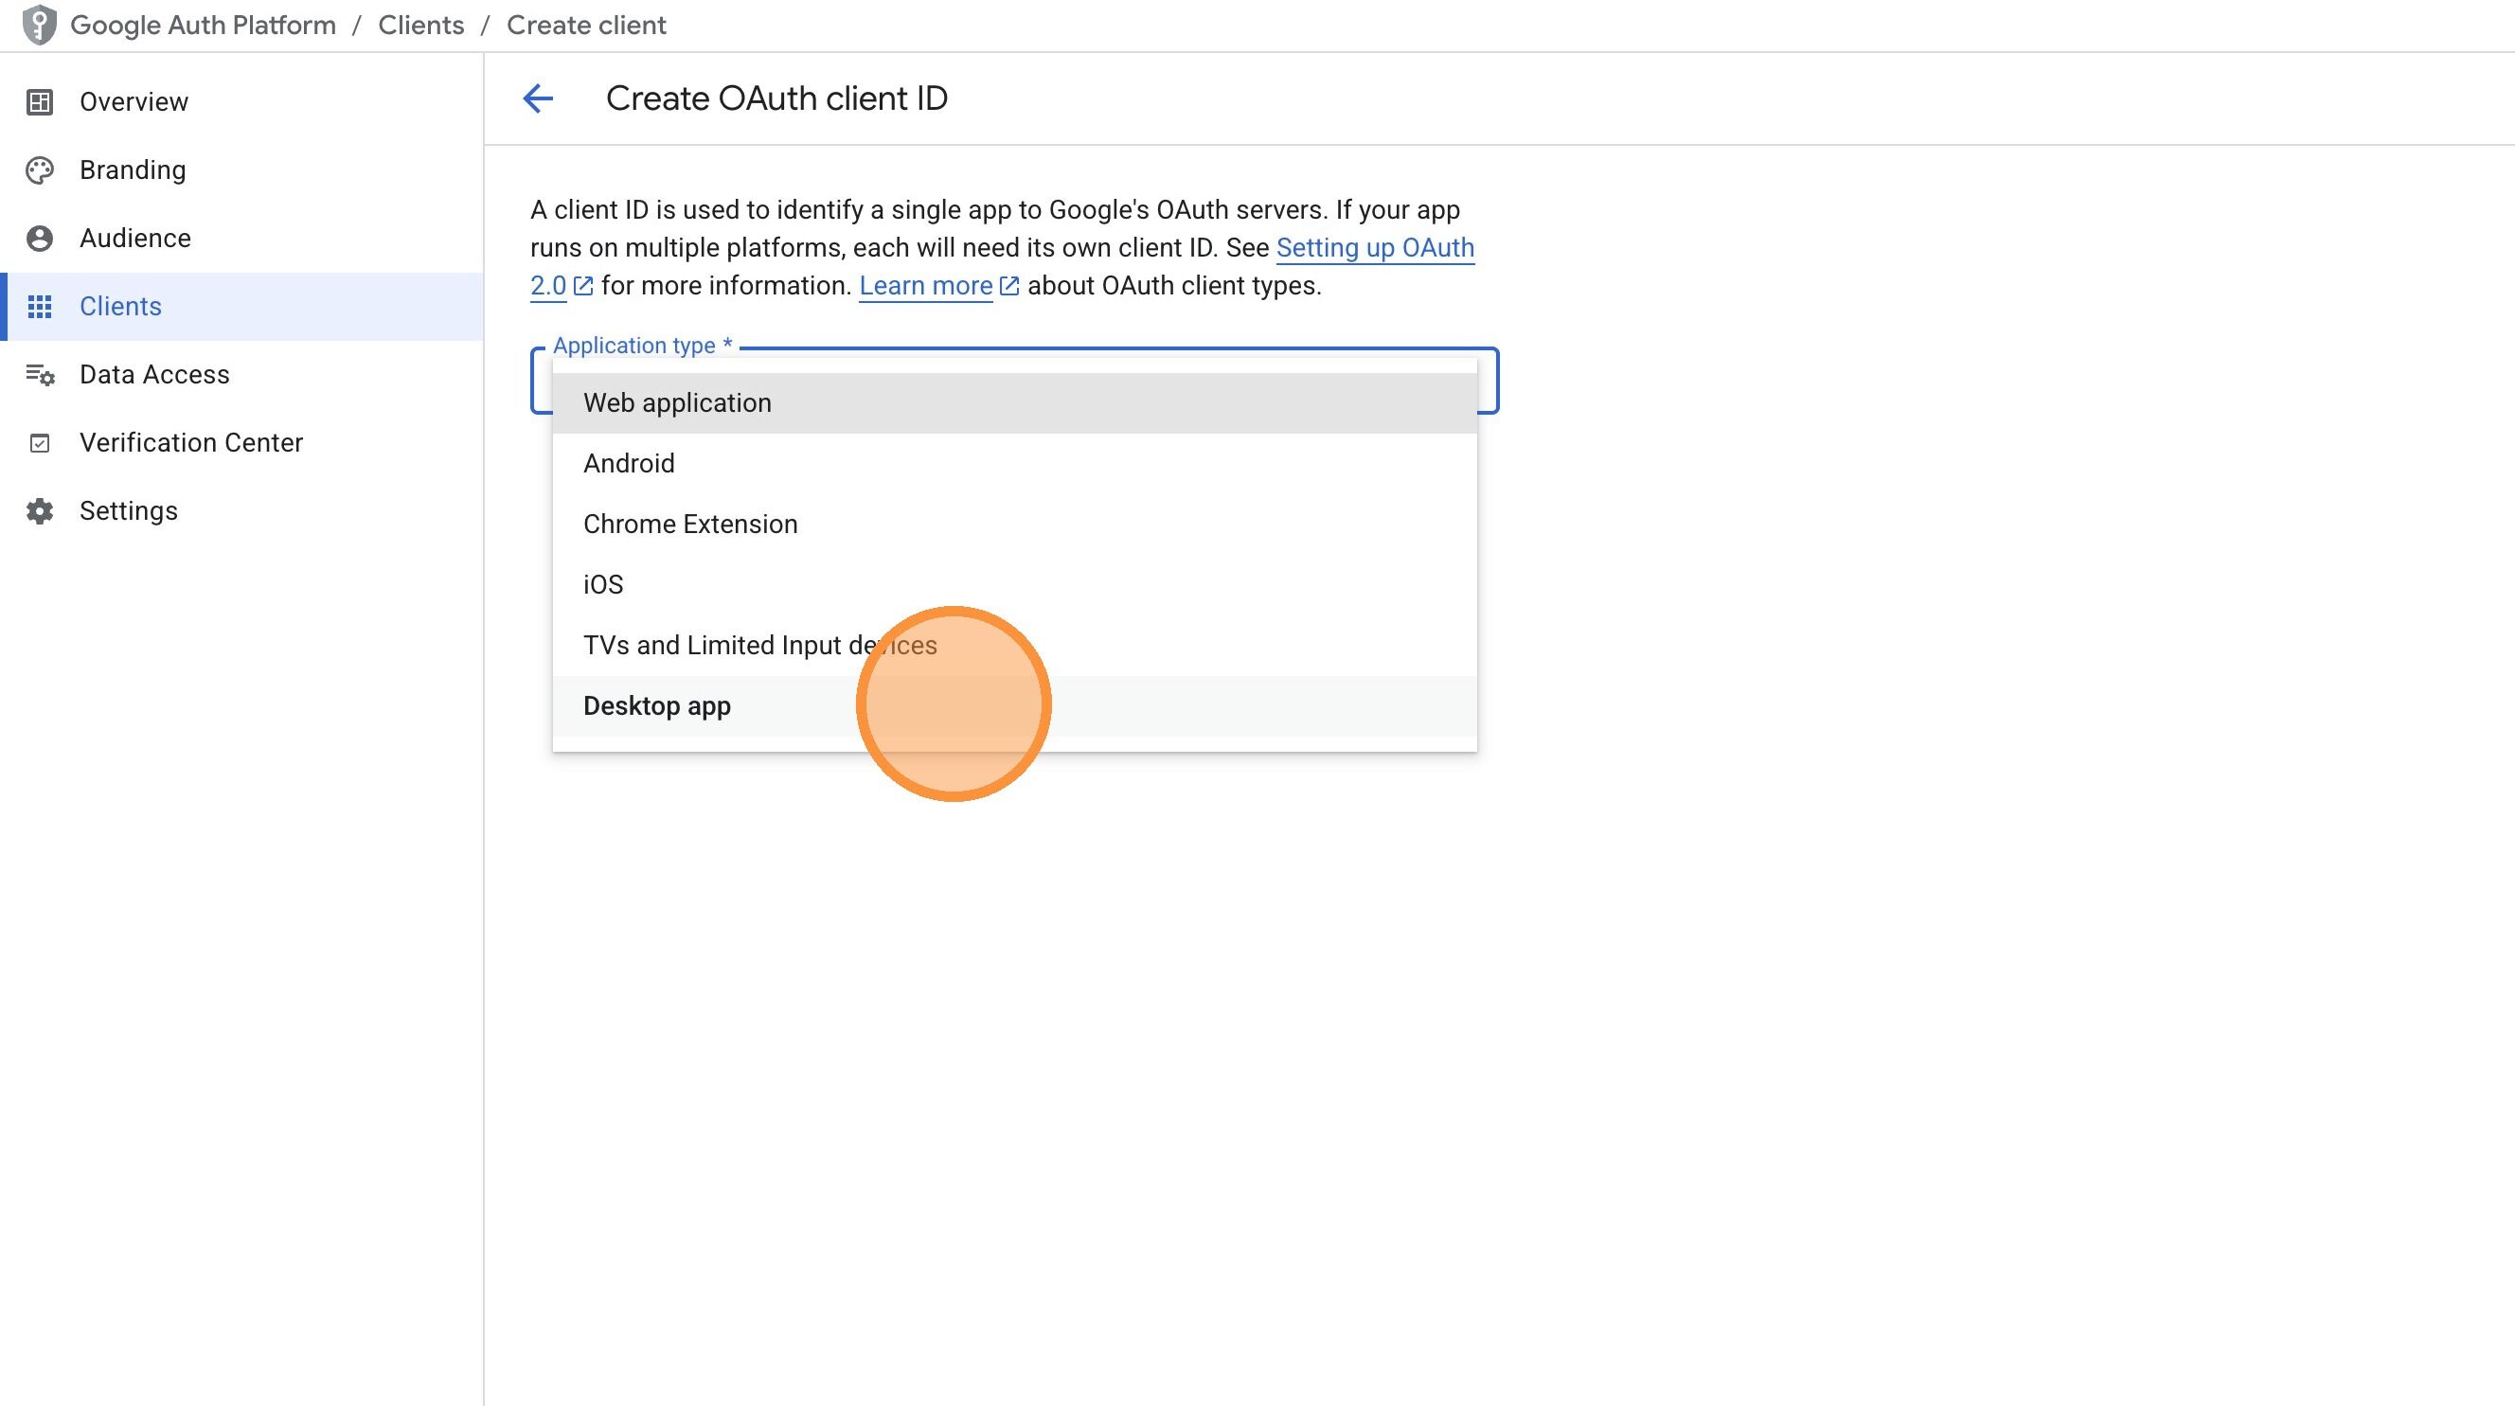Viewport: 2515px width, 1406px height.
Task: Click the Clients grid icon
Action: pos(40,306)
